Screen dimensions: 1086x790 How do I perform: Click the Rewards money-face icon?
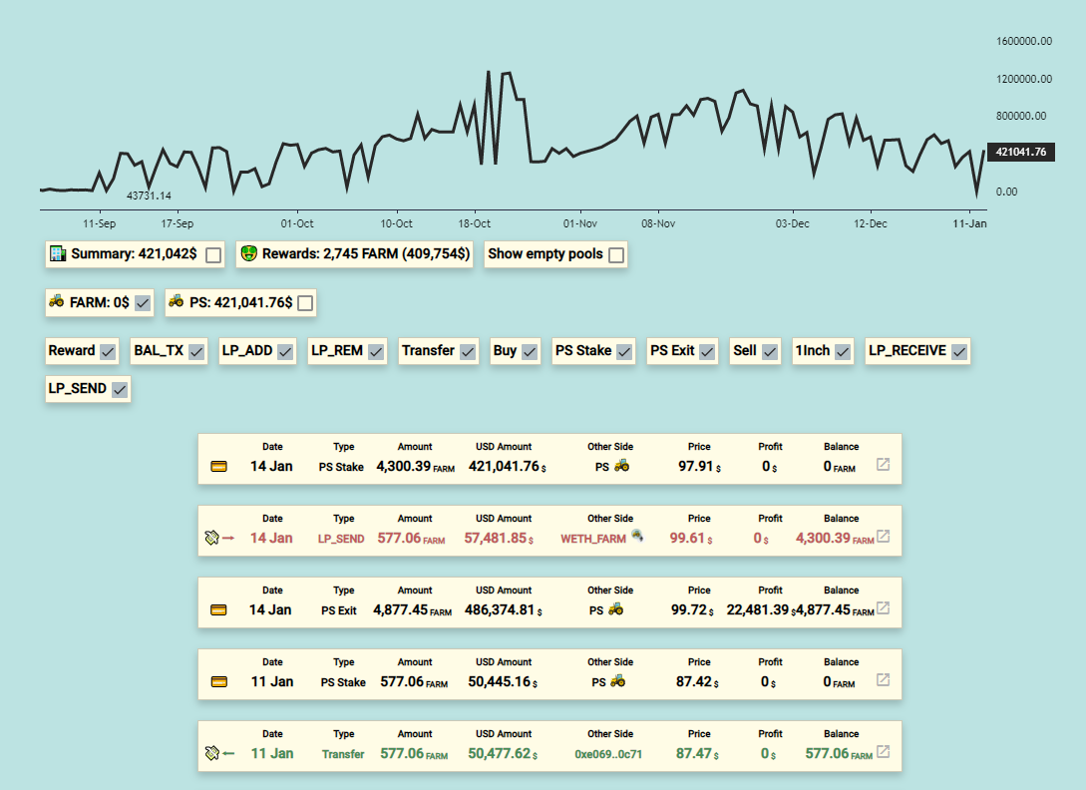(248, 253)
